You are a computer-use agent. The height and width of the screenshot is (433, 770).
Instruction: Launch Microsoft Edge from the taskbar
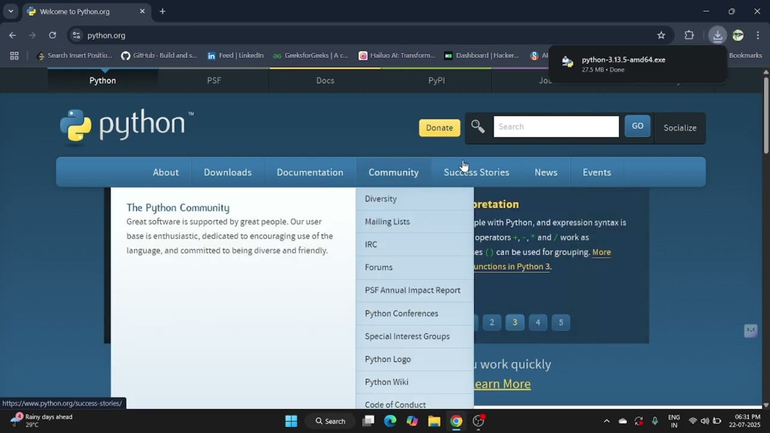click(x=390, y=421)
